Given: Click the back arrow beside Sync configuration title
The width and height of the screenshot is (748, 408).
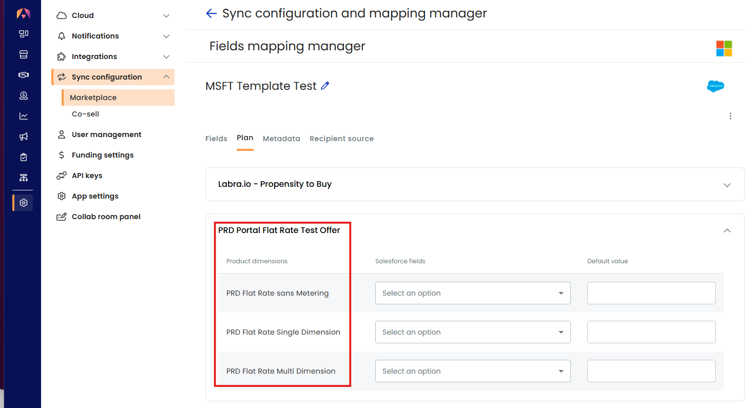Looking at the screenshot, I should click(x=211, y=13).
